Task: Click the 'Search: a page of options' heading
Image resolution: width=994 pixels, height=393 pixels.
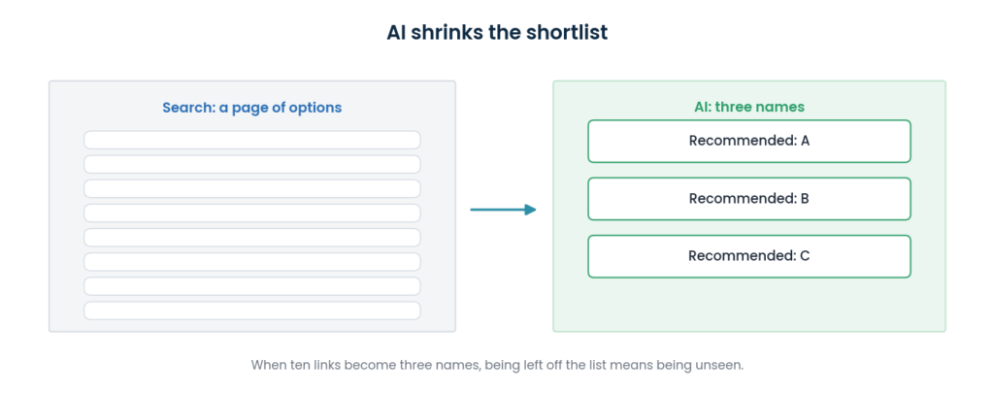Action: 252,108
